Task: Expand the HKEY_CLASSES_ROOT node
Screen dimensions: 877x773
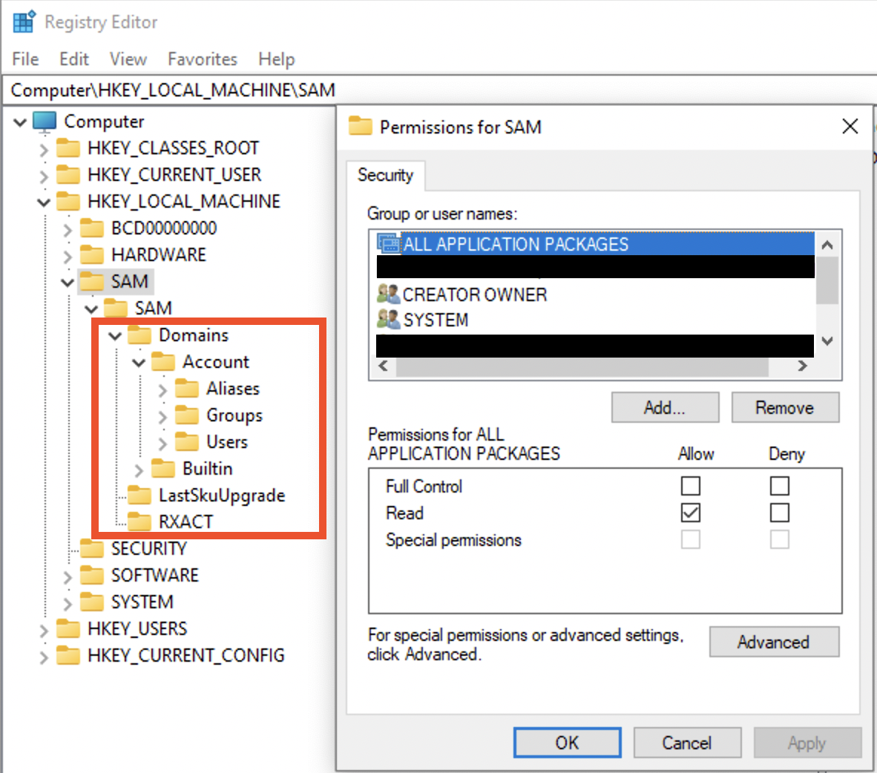Action: coord(45,149)
